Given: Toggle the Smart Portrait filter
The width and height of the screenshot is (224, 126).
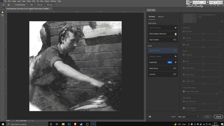Looking at the screenshot, I should click(175, 50).
